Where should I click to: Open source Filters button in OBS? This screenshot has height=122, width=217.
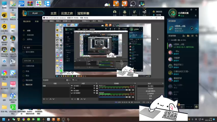point(75,80)
